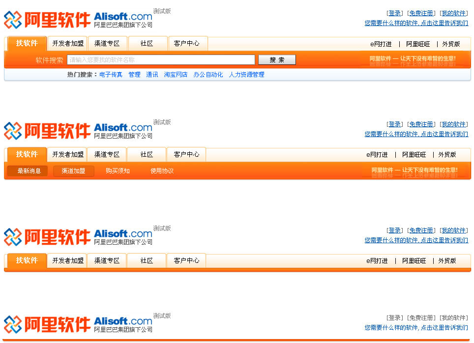Select the 社区 tab above the search bar
Screen dimensions: 474x343
pos(147,44)
